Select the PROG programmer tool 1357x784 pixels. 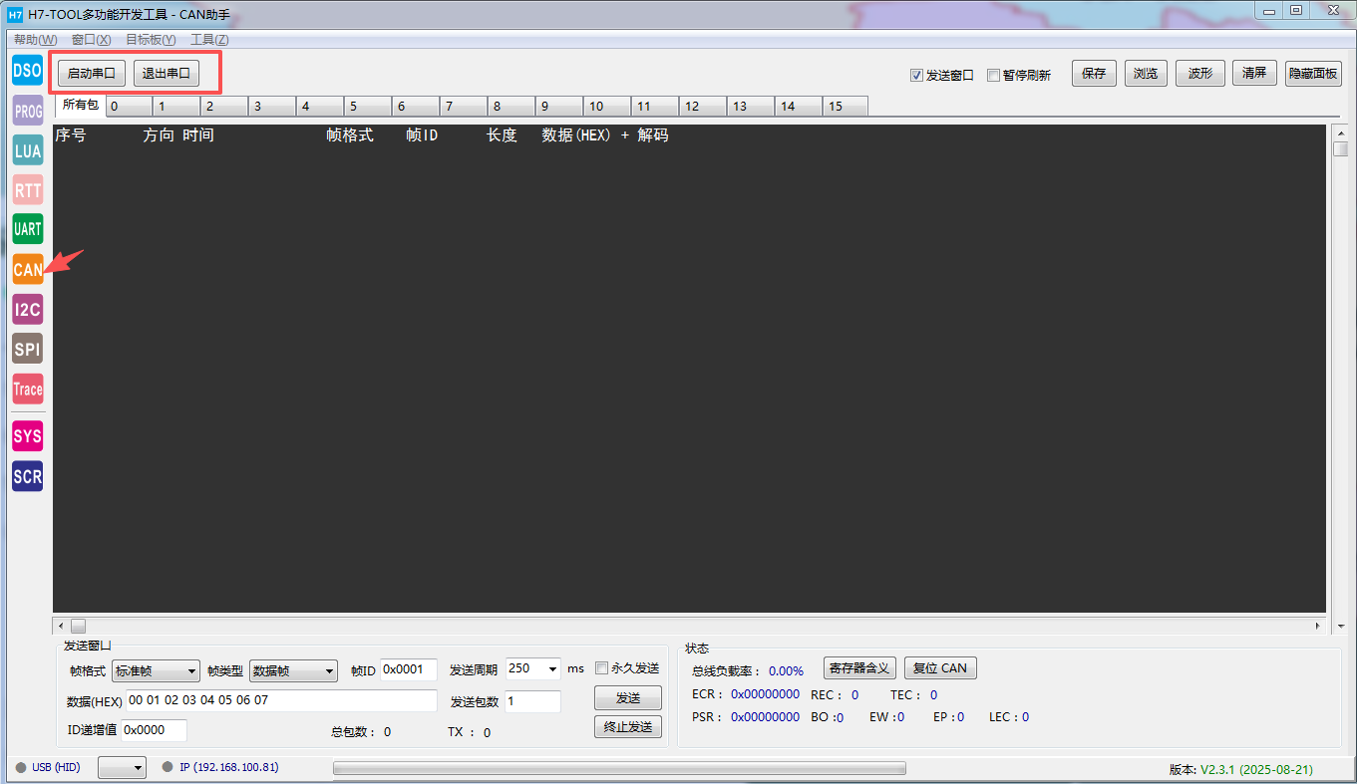(26, 110)
